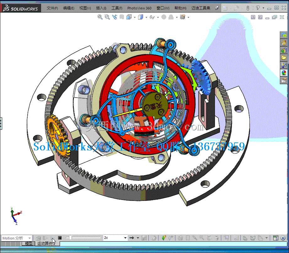Click the Animation Wizard icon
289x253 pixels.
(154, 238)
